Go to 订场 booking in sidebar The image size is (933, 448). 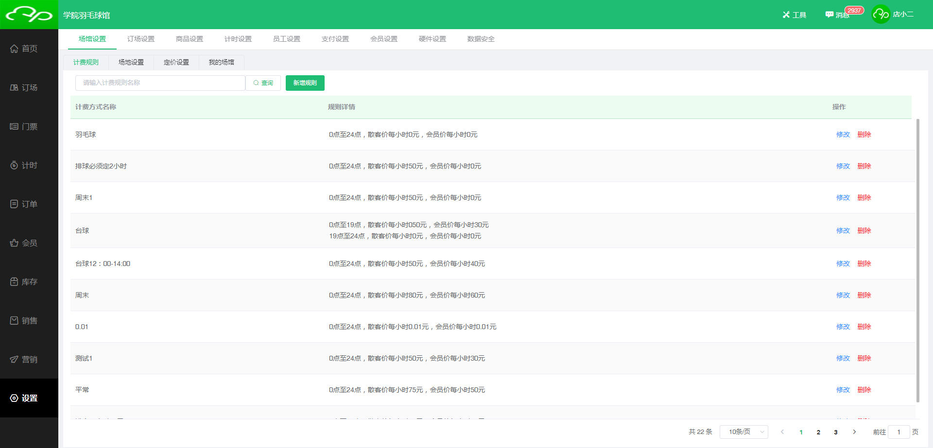coord(14,87)
